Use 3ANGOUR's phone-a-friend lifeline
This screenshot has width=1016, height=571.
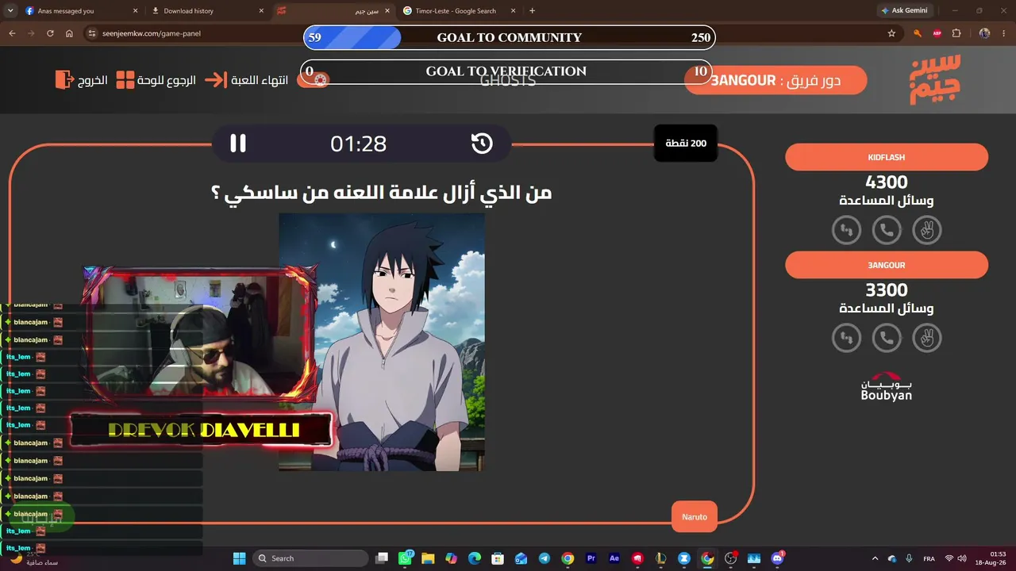[x=887, y=339]
